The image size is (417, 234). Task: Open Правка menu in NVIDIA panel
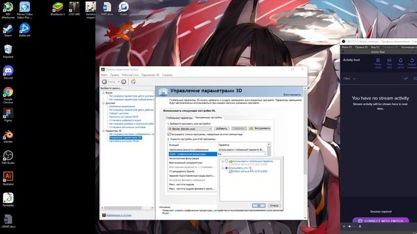(x=115, y=75)
